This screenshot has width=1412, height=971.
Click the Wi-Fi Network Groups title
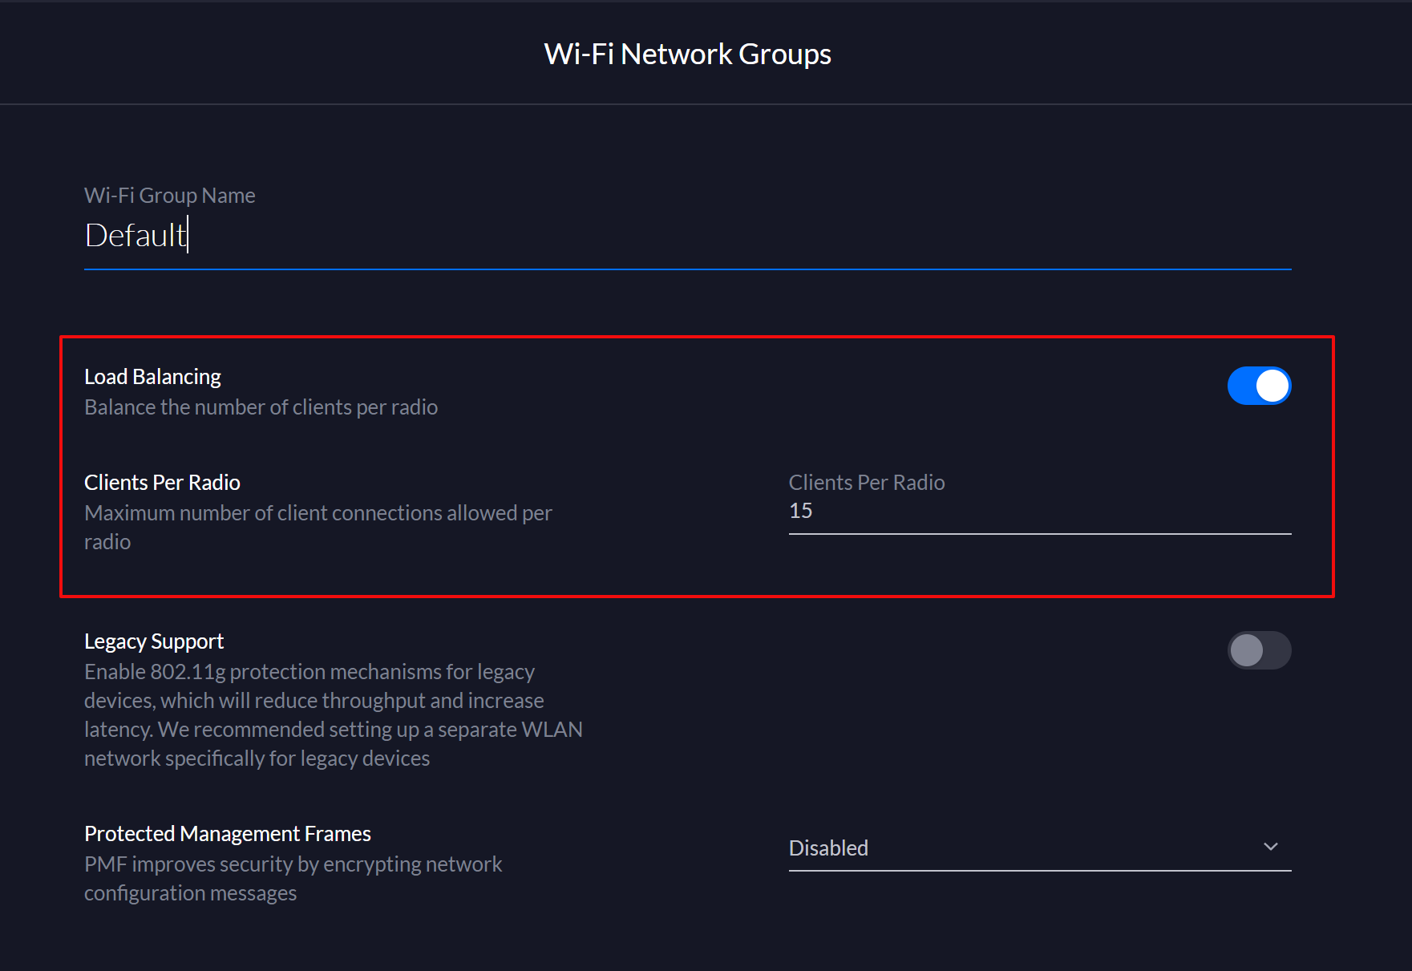coord(687,53)
